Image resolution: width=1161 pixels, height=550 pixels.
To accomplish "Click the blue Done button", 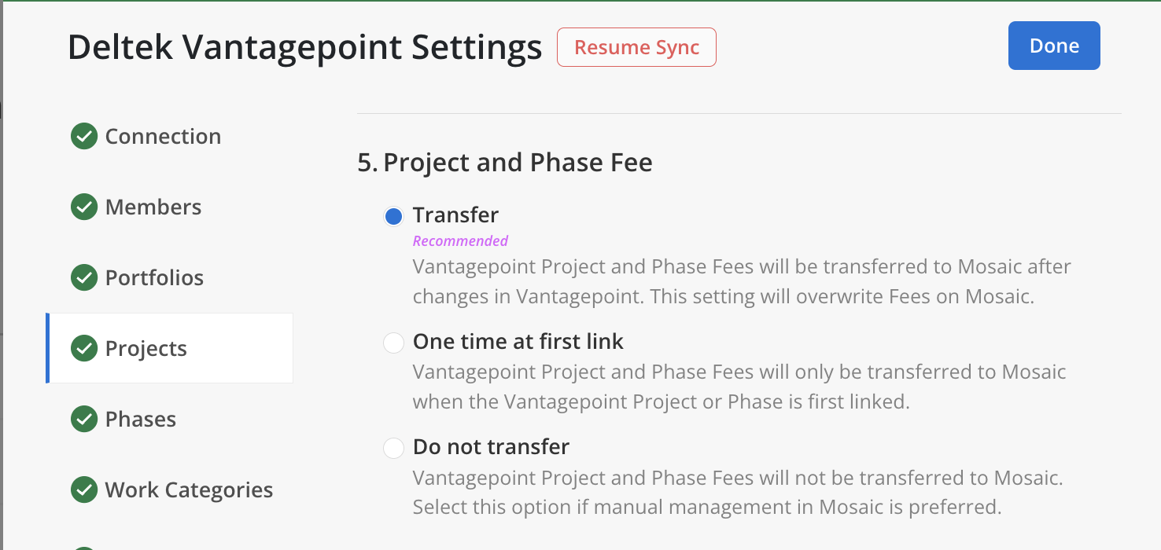I will [1053, 46].
